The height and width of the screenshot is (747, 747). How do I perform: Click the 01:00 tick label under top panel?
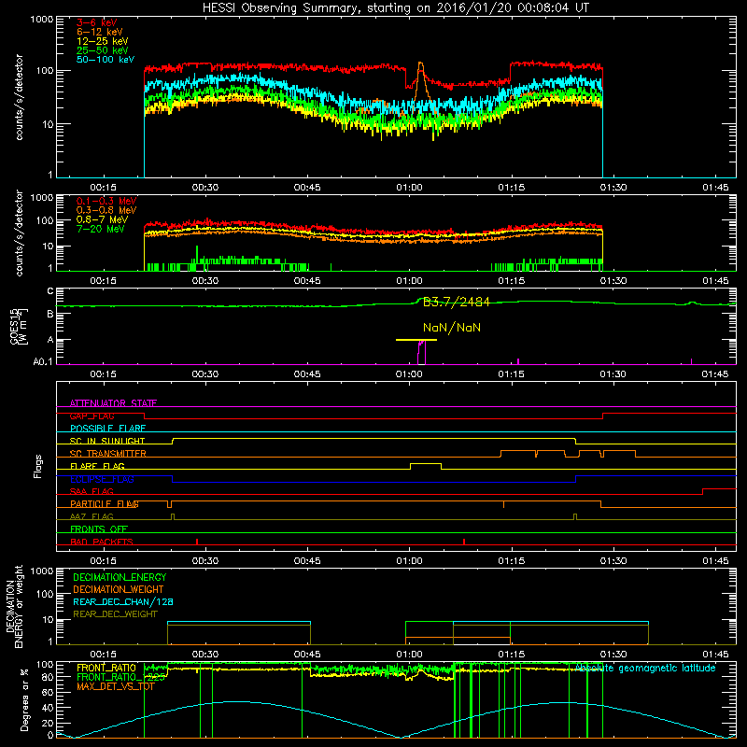point(409,188)
